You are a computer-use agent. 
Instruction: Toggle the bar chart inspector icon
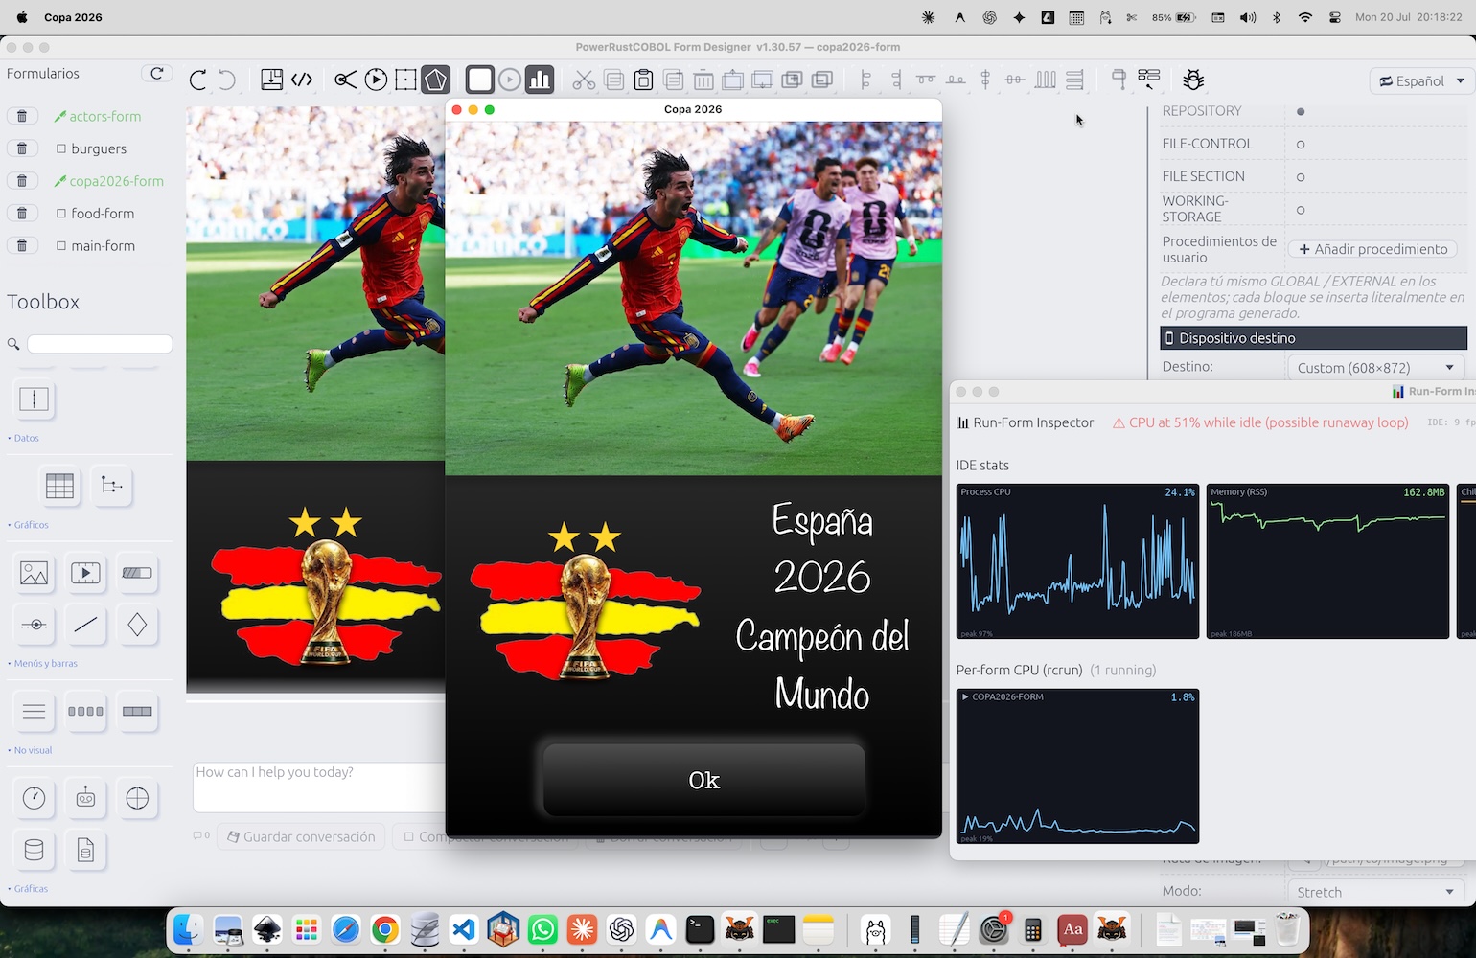[540, 80]
